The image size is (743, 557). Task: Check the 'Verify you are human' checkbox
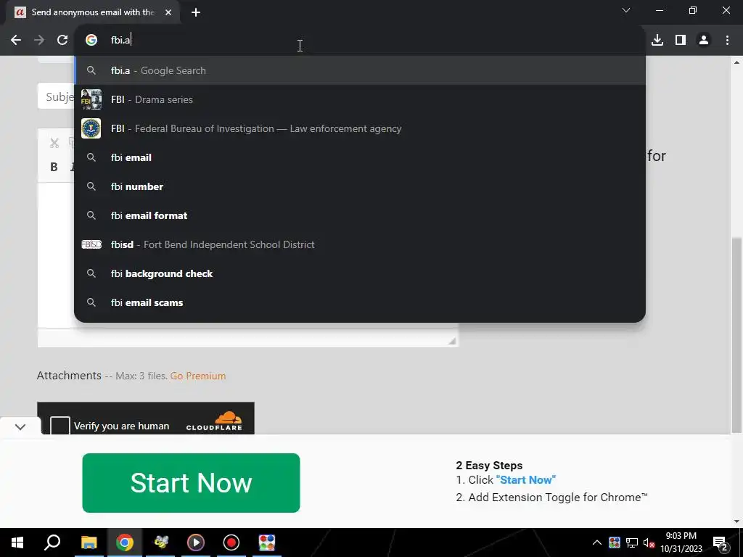pyautogui.click(x=60, y=425)
